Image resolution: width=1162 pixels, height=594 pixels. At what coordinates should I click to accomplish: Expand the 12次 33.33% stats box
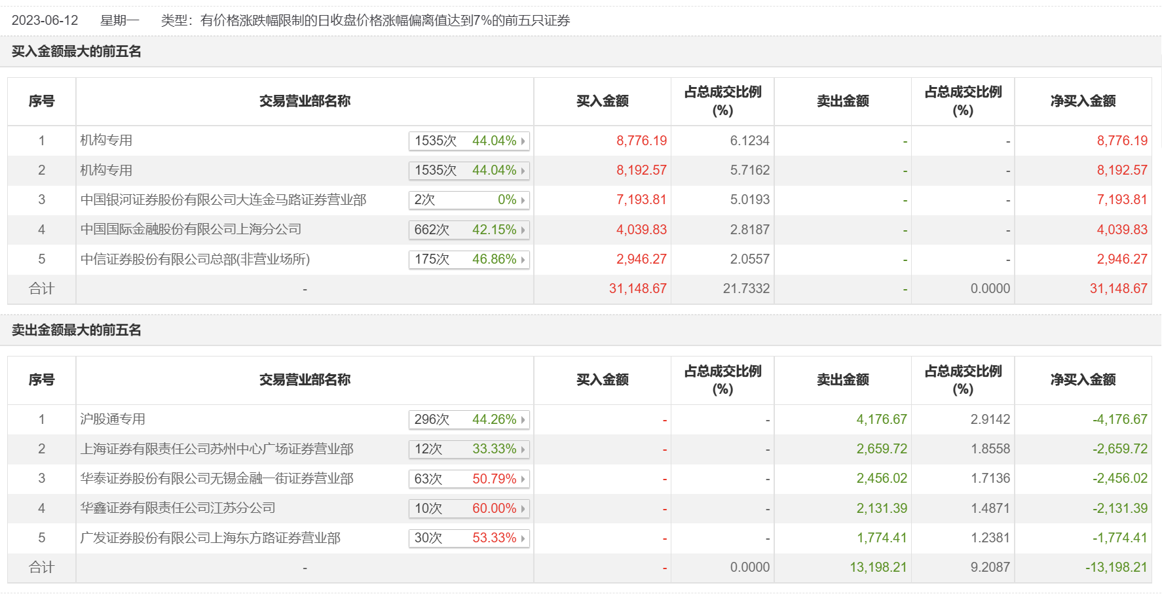(469, 449)
